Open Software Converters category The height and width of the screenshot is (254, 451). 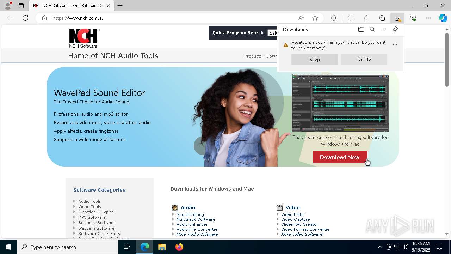tap(99, 234)
